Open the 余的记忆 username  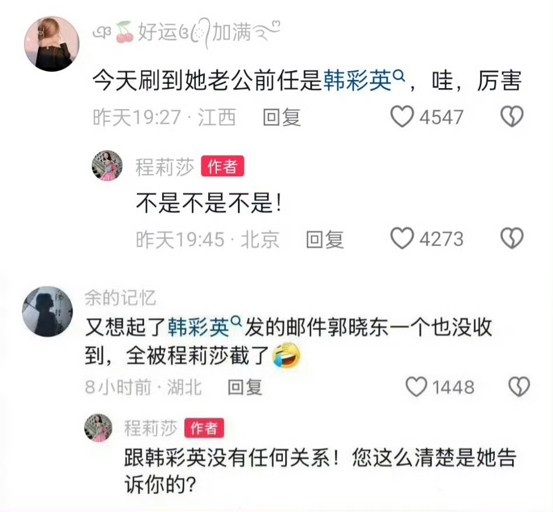(x=120, y=298)
